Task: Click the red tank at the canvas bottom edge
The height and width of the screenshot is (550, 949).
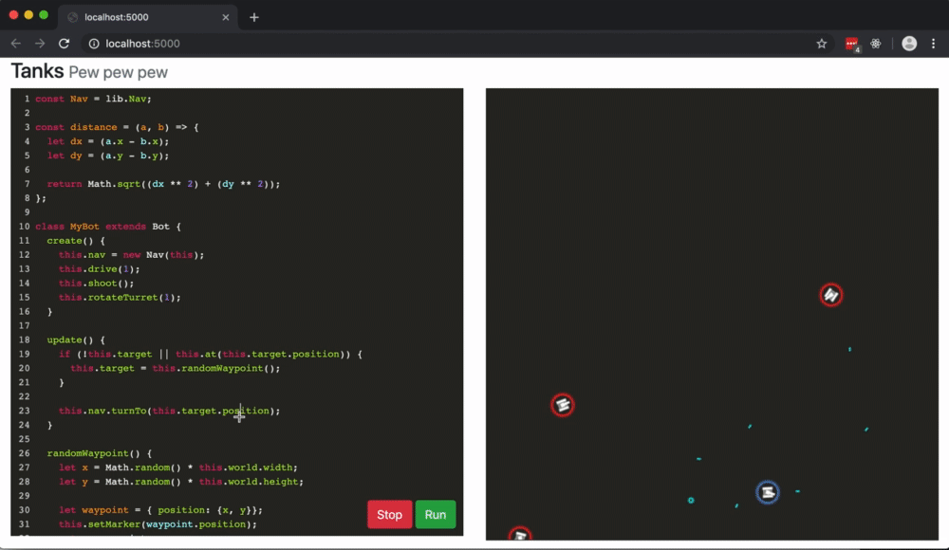Action: coord(520,534)
